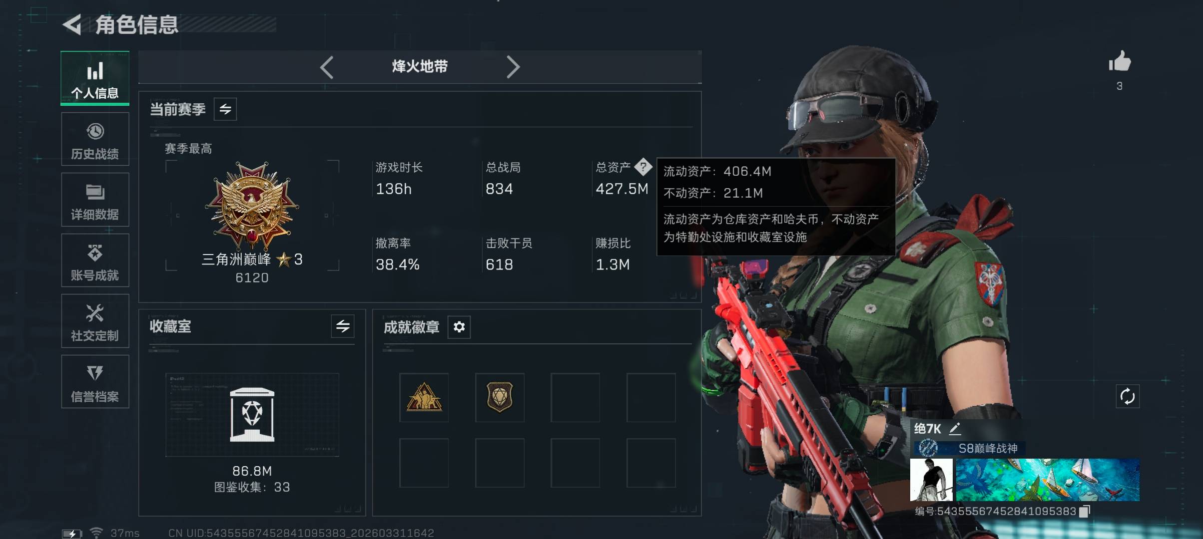Click the rotate character refresh icon
Viewport: 1203px width, 539px height.
point(1128,397)
